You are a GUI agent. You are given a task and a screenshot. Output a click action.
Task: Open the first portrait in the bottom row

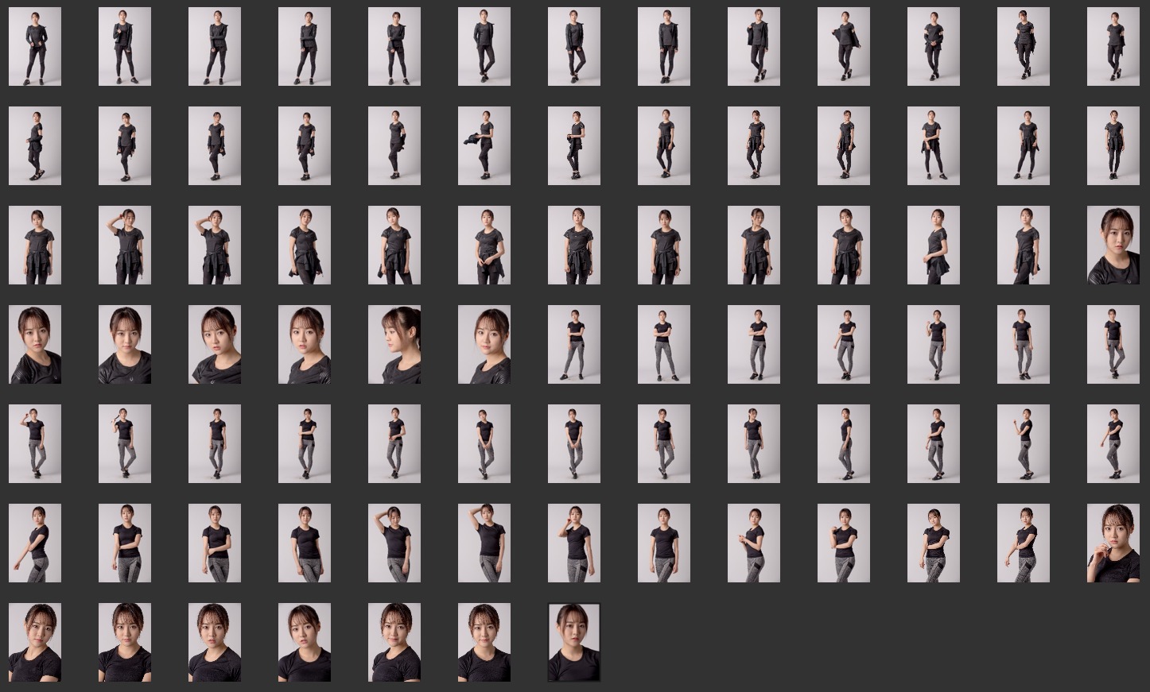pyautogui.click(x=35, y=643)
